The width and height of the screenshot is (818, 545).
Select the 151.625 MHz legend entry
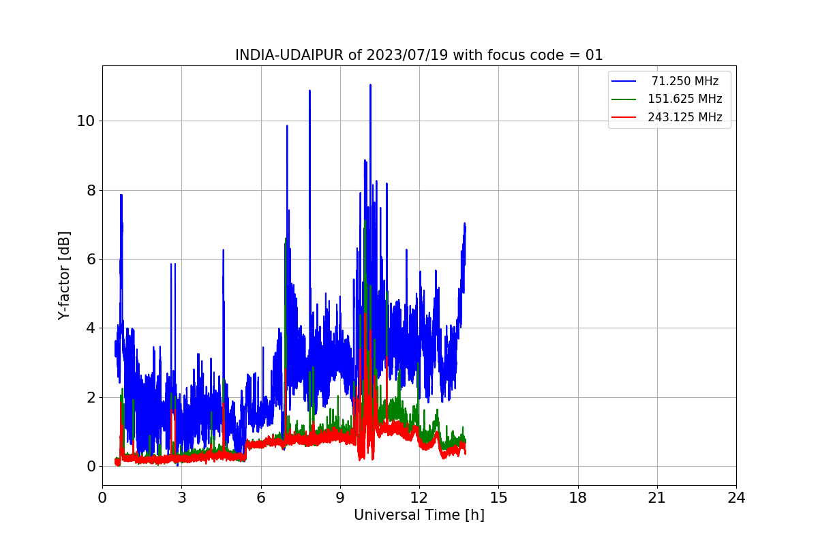pyautogui.click(x=685, y=99)
